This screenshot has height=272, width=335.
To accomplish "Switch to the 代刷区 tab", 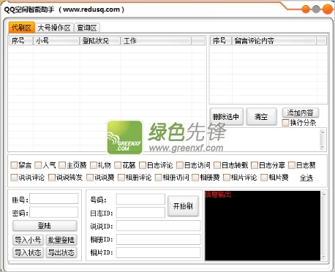I will [21, 28].
